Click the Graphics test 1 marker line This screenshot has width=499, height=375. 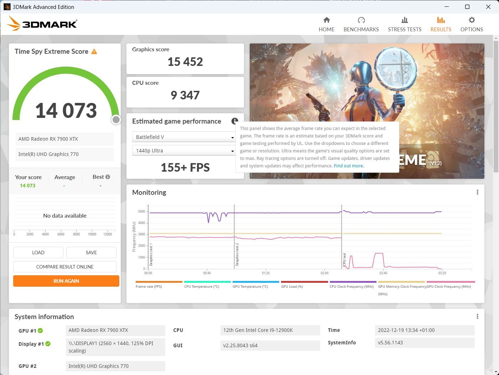point(148,237)
